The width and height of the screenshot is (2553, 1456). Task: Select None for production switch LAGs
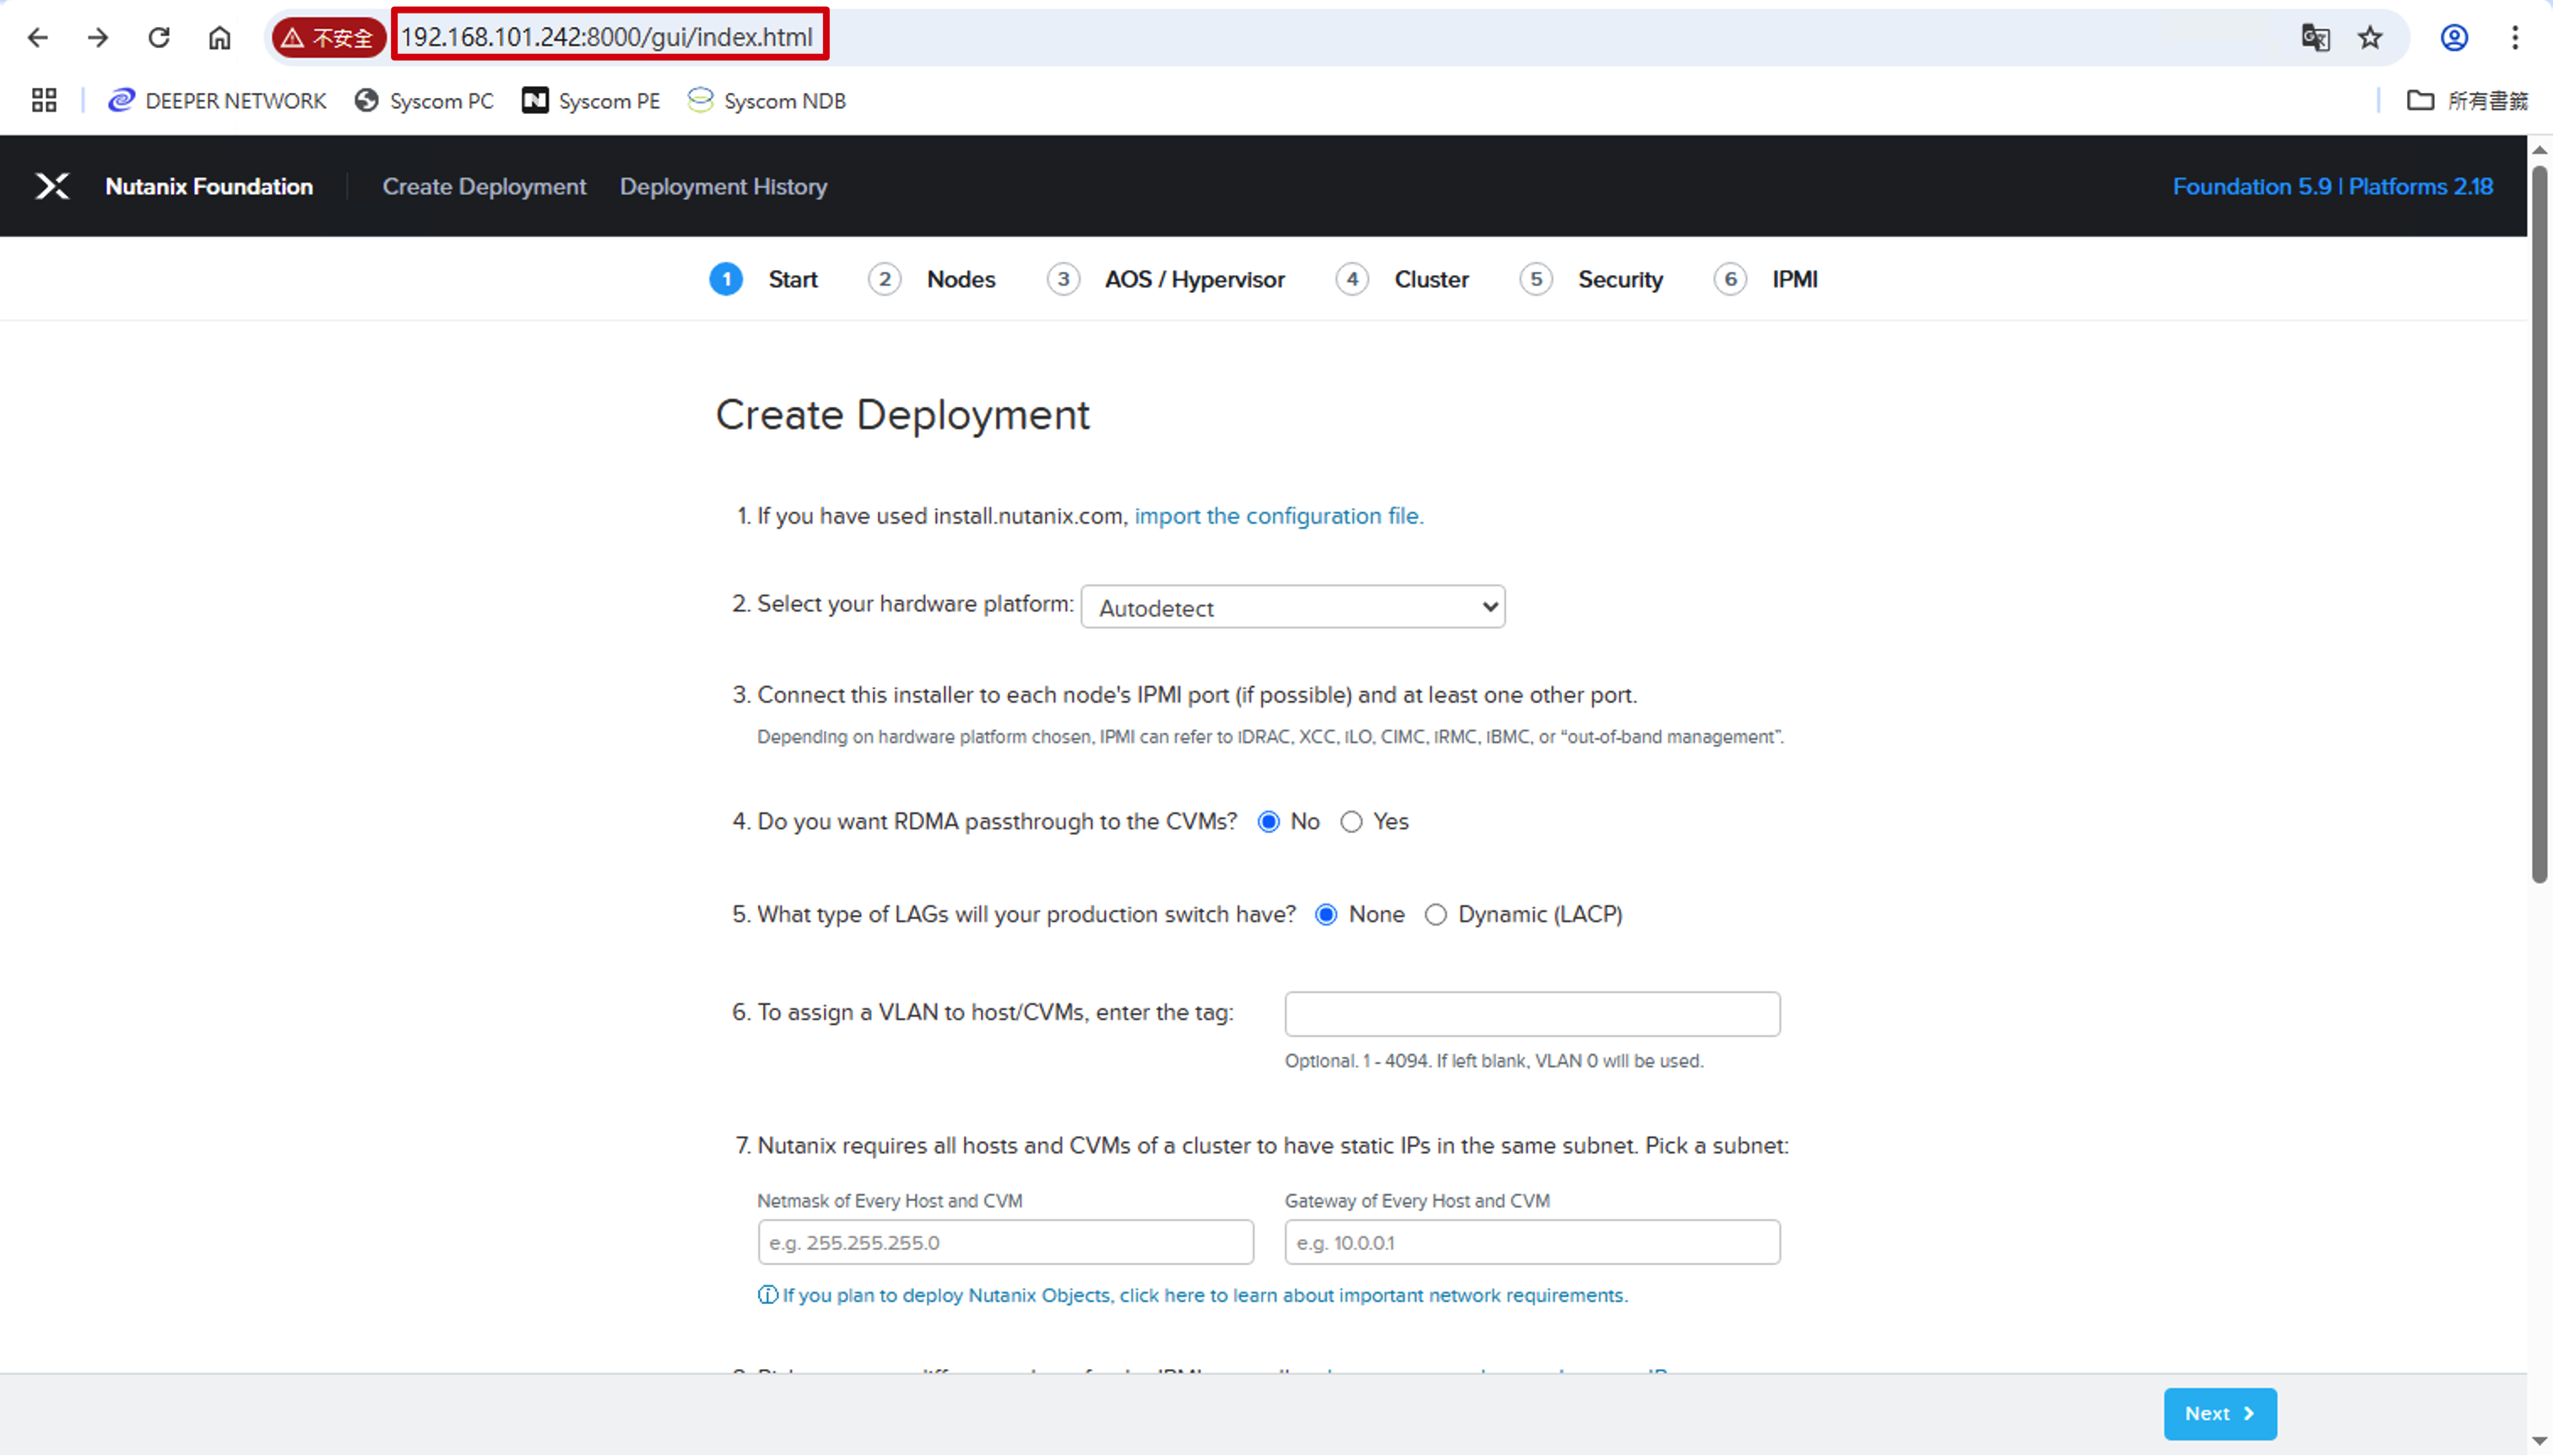coord(1326,915)
